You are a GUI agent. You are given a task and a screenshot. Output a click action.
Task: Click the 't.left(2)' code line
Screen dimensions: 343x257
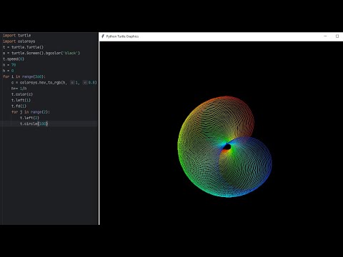(29, 118)
